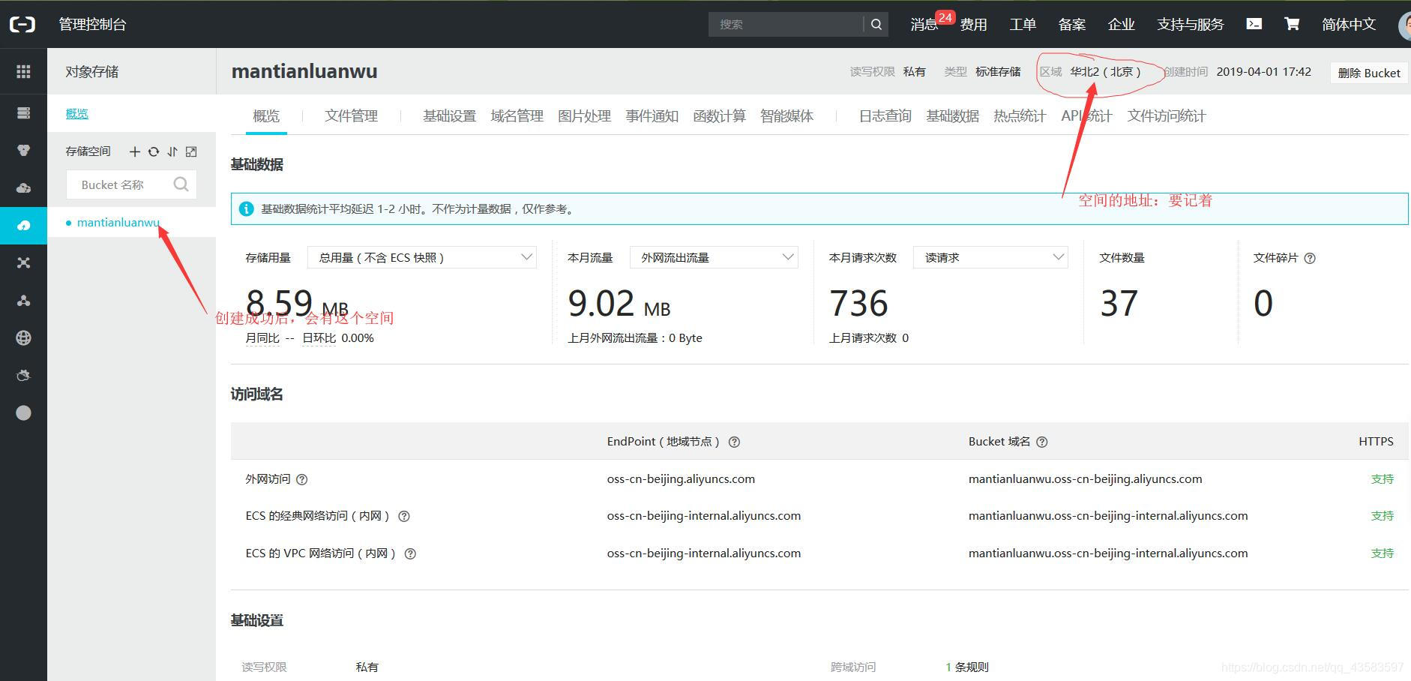Focus the top bar 搜索 input field
The width and height of the screenshot is (1411, 681).
pyautogui.click(x=786, y=24)
